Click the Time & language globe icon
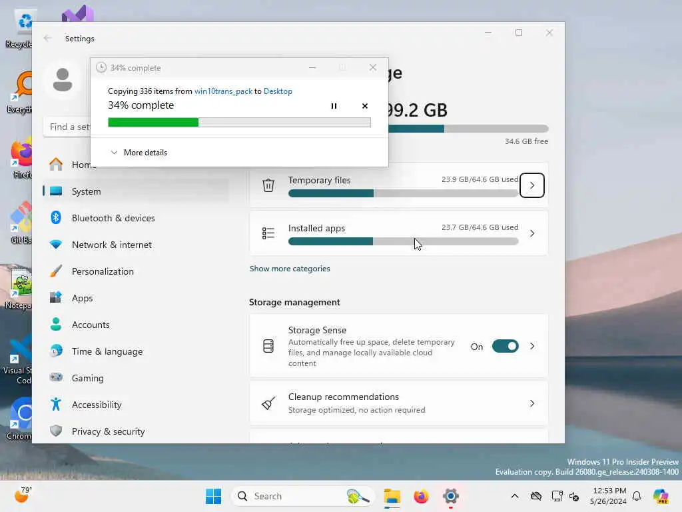The height and width of the screenshot is (512, 682). point(56,351)
